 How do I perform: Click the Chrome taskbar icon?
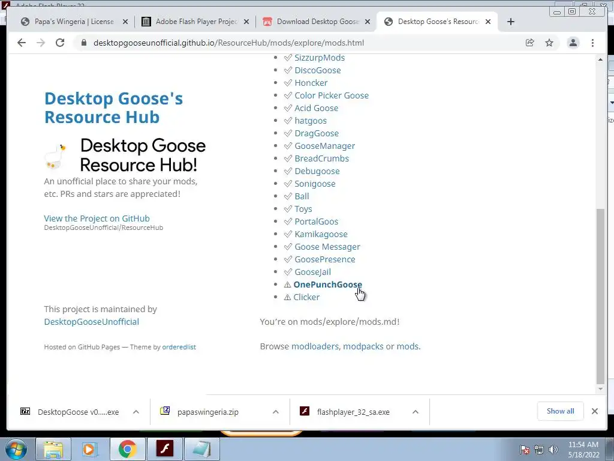coord(127,449)
